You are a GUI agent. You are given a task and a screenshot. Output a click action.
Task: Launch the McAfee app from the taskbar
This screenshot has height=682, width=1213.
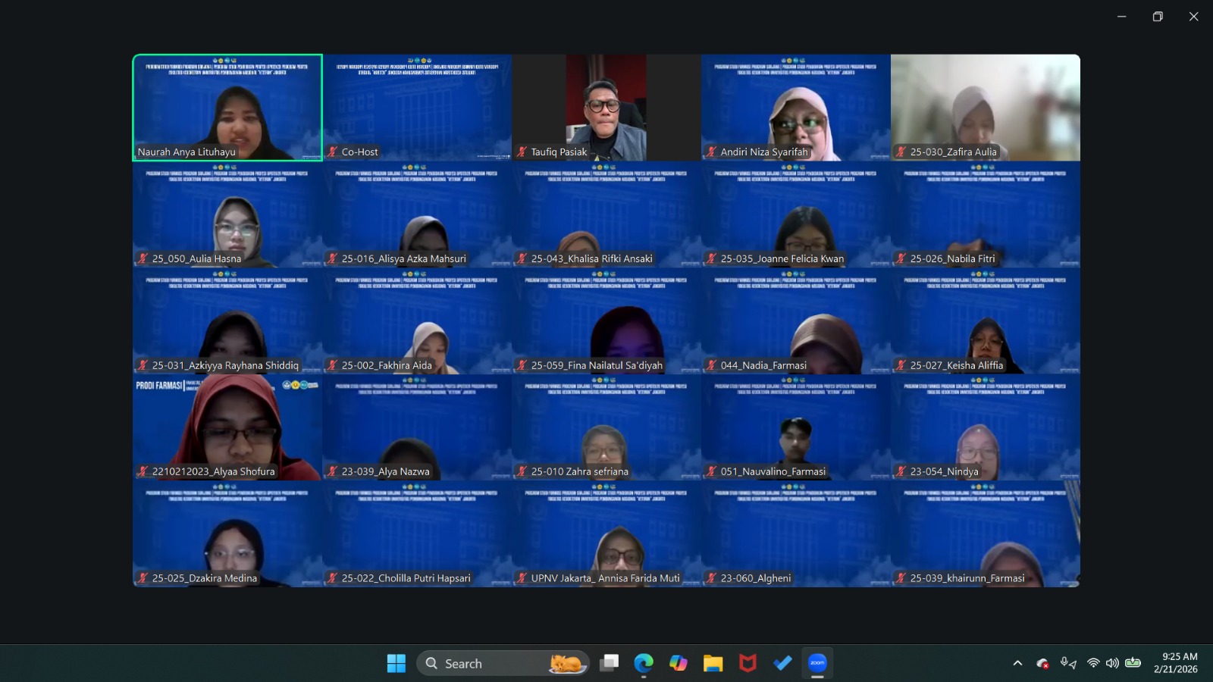pos(748,663)
